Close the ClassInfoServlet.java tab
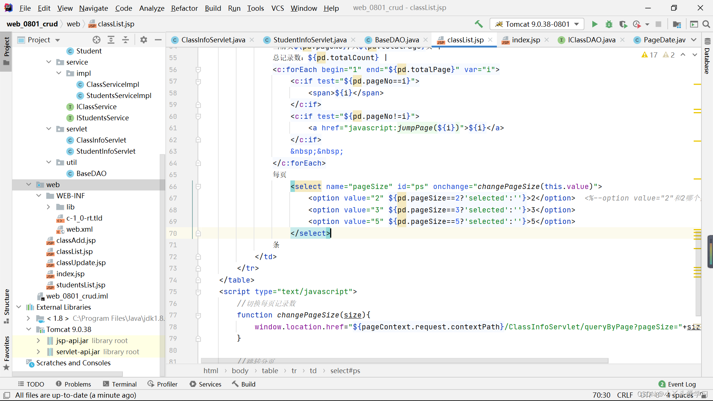713x401 pixels. point(252,40)
